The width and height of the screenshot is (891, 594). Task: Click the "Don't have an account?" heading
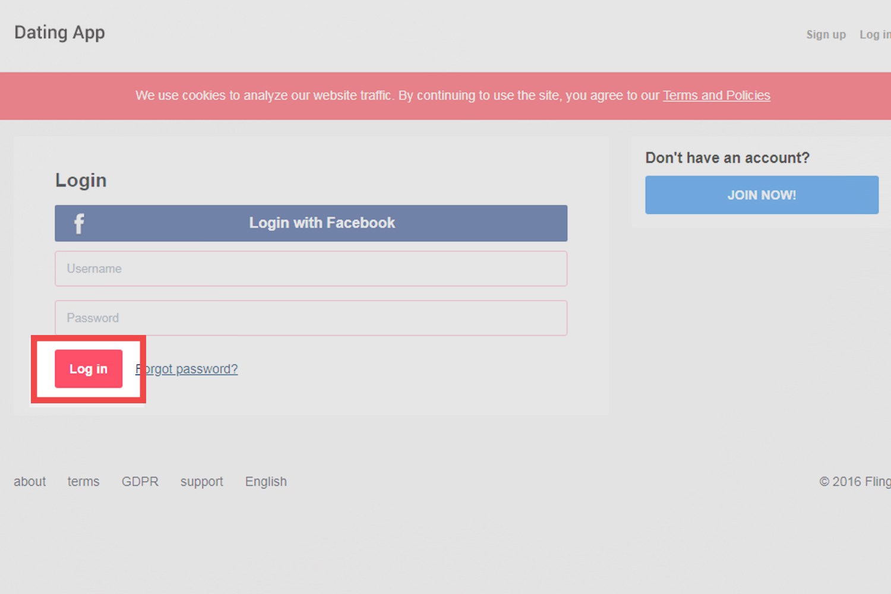(727, 158)
